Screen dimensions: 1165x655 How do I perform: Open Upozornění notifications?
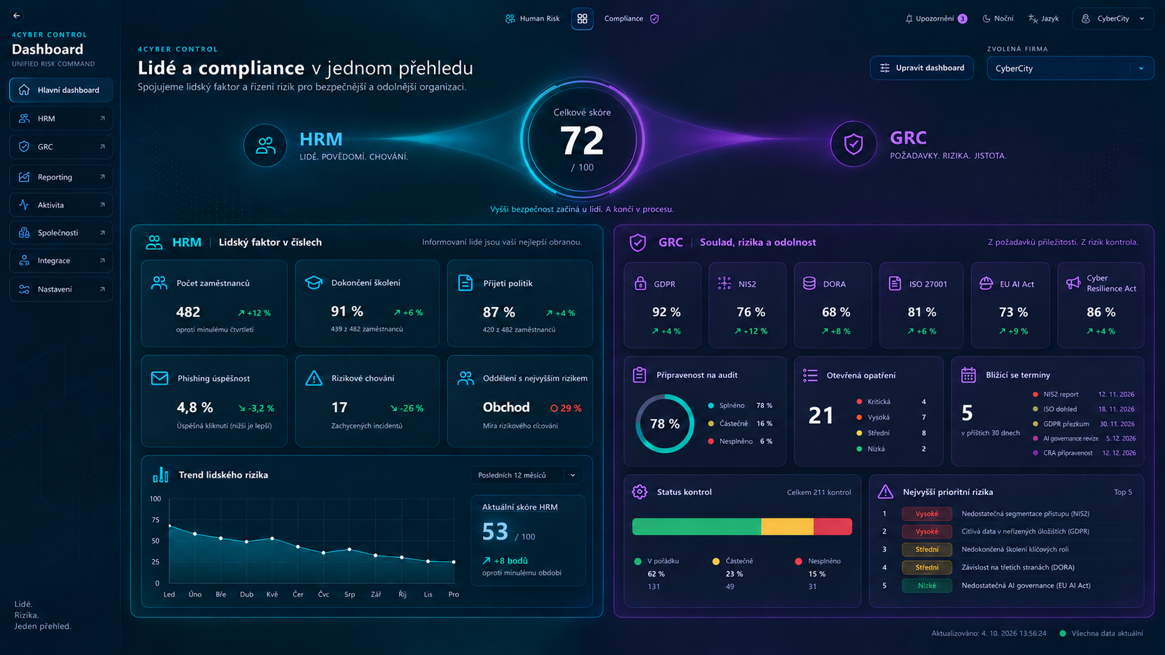tap(936, 19)
